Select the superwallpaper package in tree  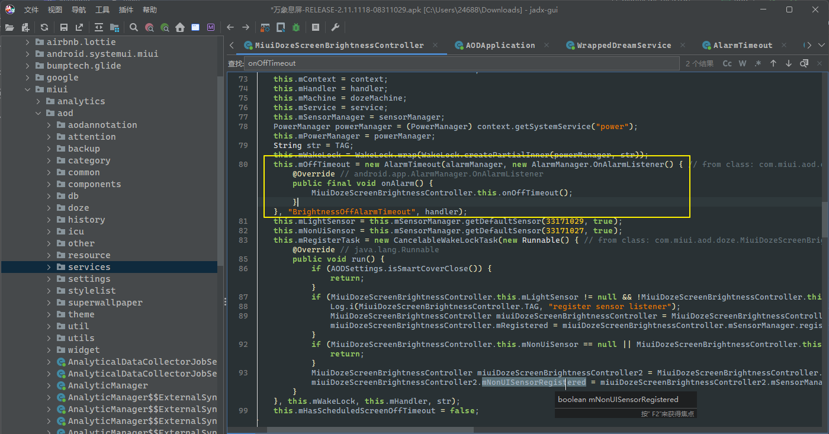(x=105, y=303)
